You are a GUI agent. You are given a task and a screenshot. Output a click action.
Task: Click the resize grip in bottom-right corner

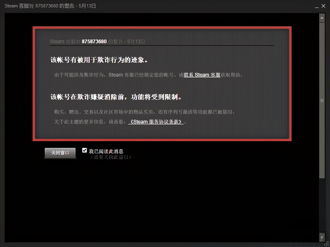click(x=326, y=243)
